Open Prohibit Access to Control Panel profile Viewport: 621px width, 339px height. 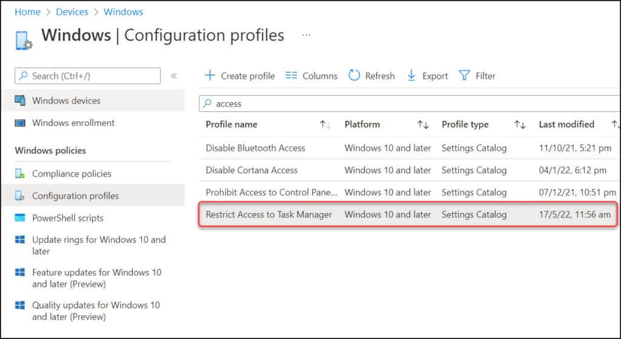[271, 192]
